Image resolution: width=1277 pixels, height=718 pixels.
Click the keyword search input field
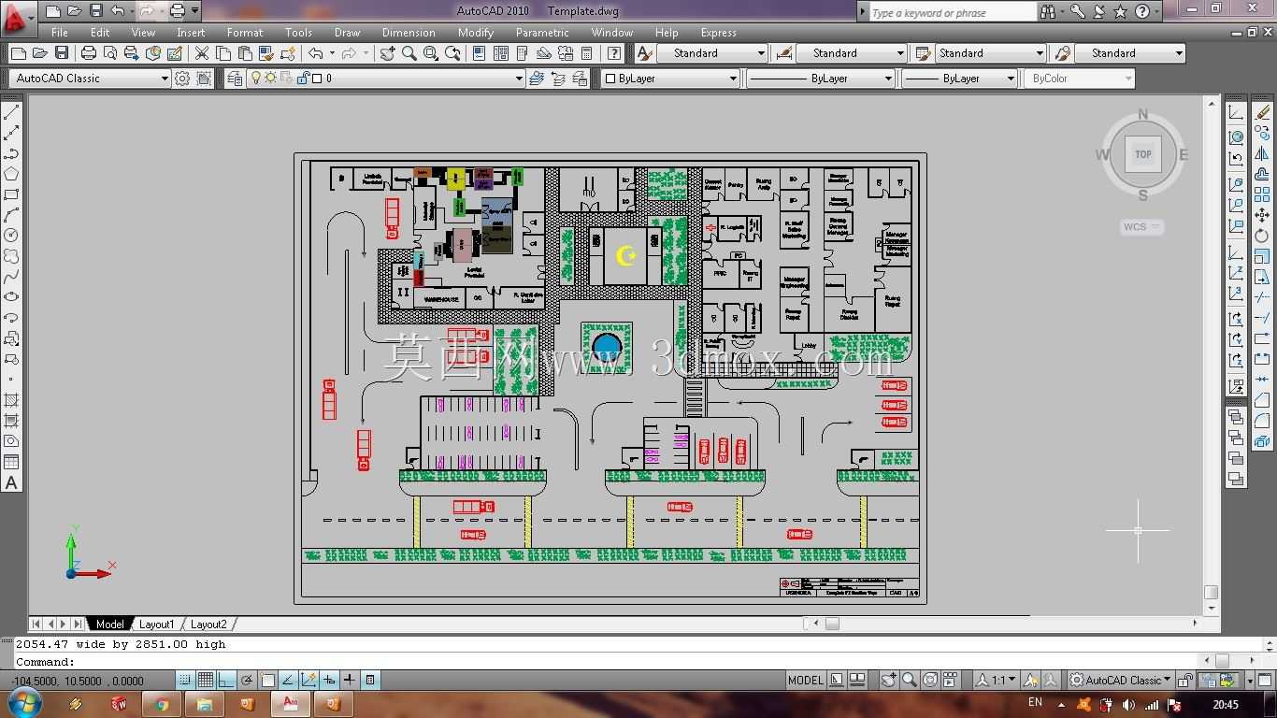[952, 13]
